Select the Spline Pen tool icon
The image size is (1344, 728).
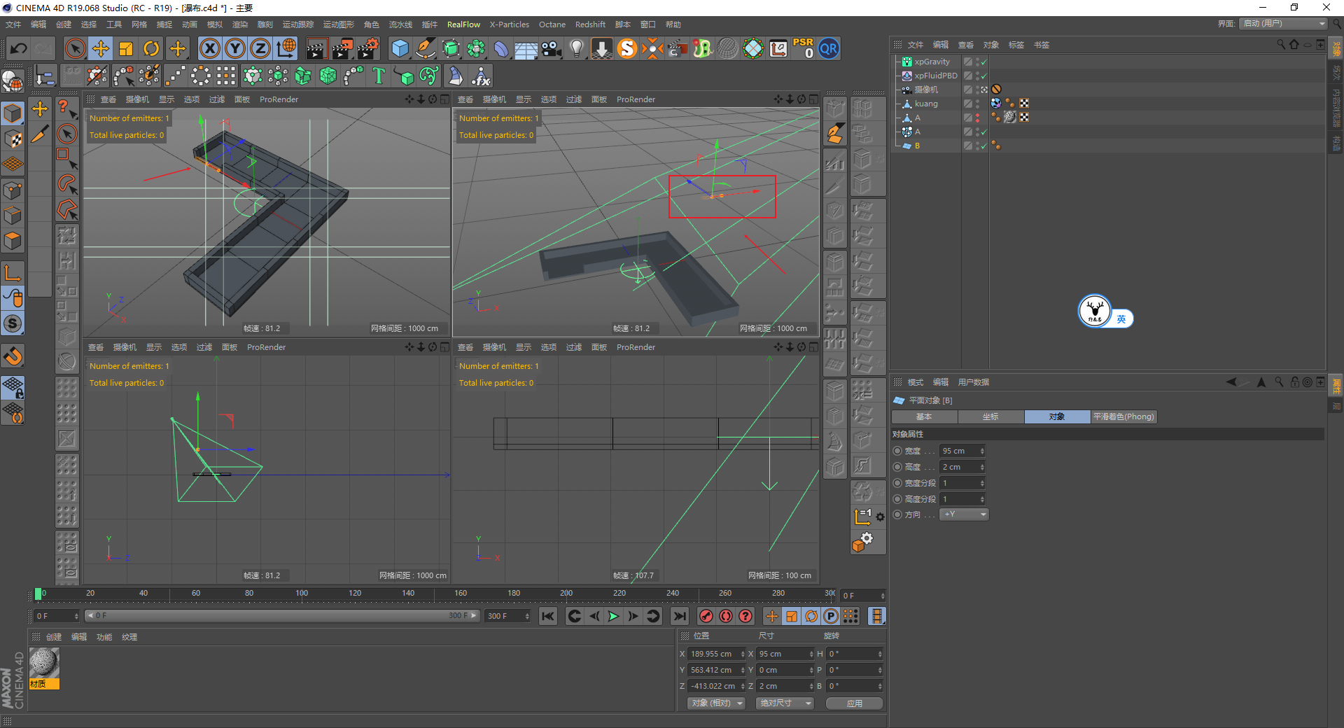coord(426,48)
